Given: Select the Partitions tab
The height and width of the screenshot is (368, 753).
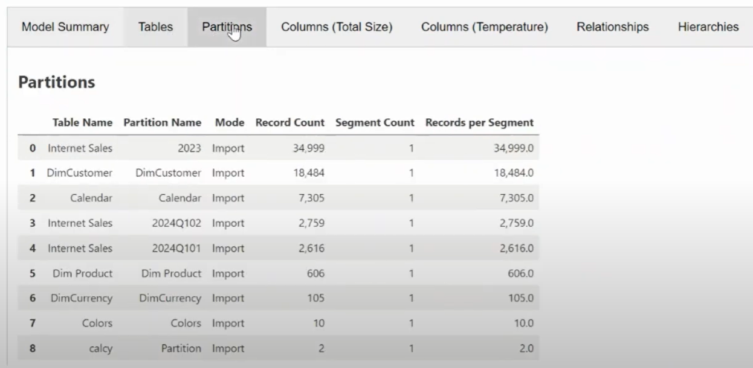Looking at the screenshot, I should point(227,27).
